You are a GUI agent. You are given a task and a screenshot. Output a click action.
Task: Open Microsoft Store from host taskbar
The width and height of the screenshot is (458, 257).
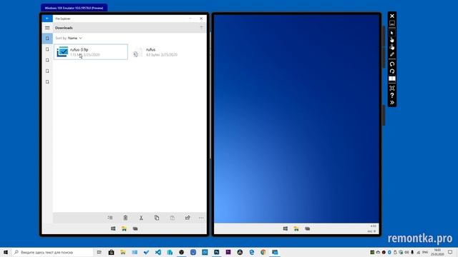pyautogui.click(x=112, y=252)
